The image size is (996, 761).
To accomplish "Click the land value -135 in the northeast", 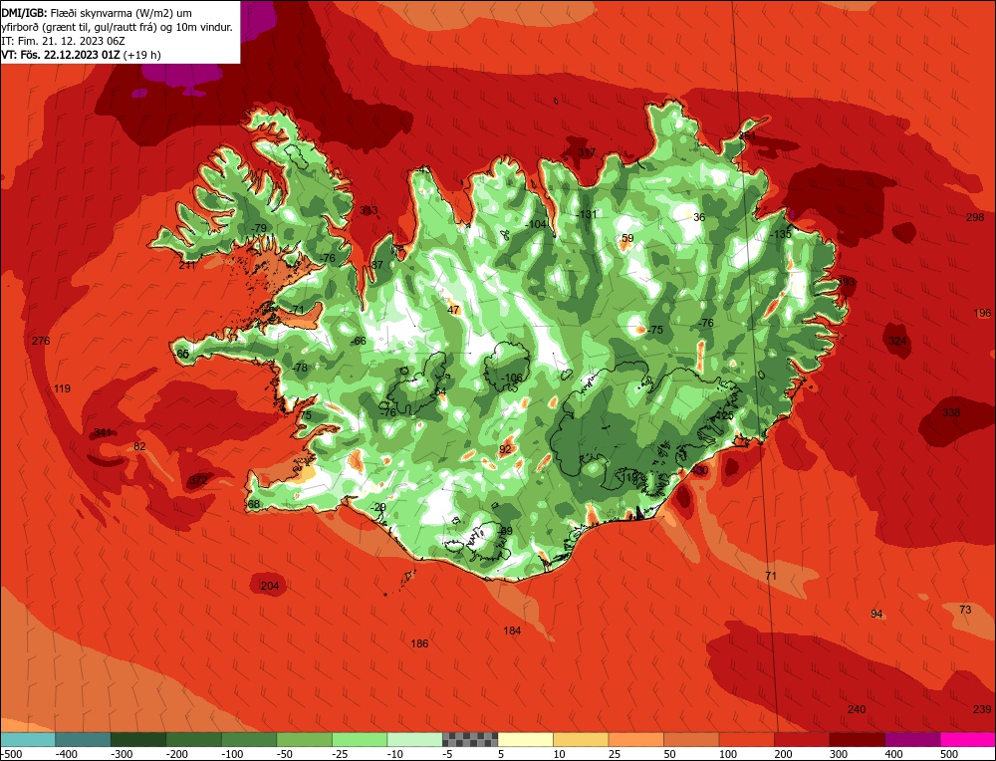I will [x=781, y=234].
